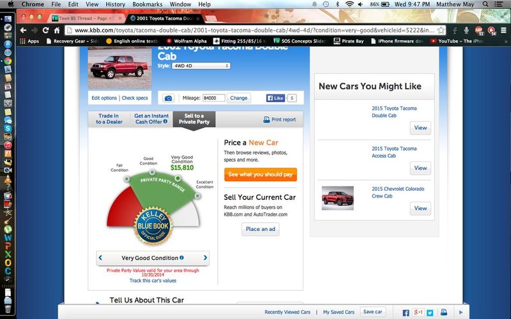Click the Adblock Plus extension icon
The width and height of the screenshot is (511, 319).
click(x=478, y=31)
